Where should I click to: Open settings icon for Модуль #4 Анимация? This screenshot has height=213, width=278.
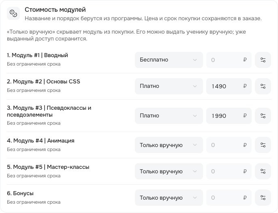(263, 145)
